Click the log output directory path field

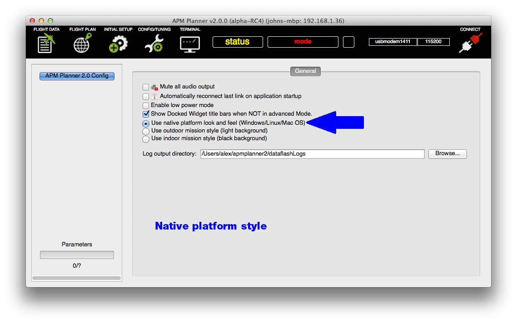313,154
